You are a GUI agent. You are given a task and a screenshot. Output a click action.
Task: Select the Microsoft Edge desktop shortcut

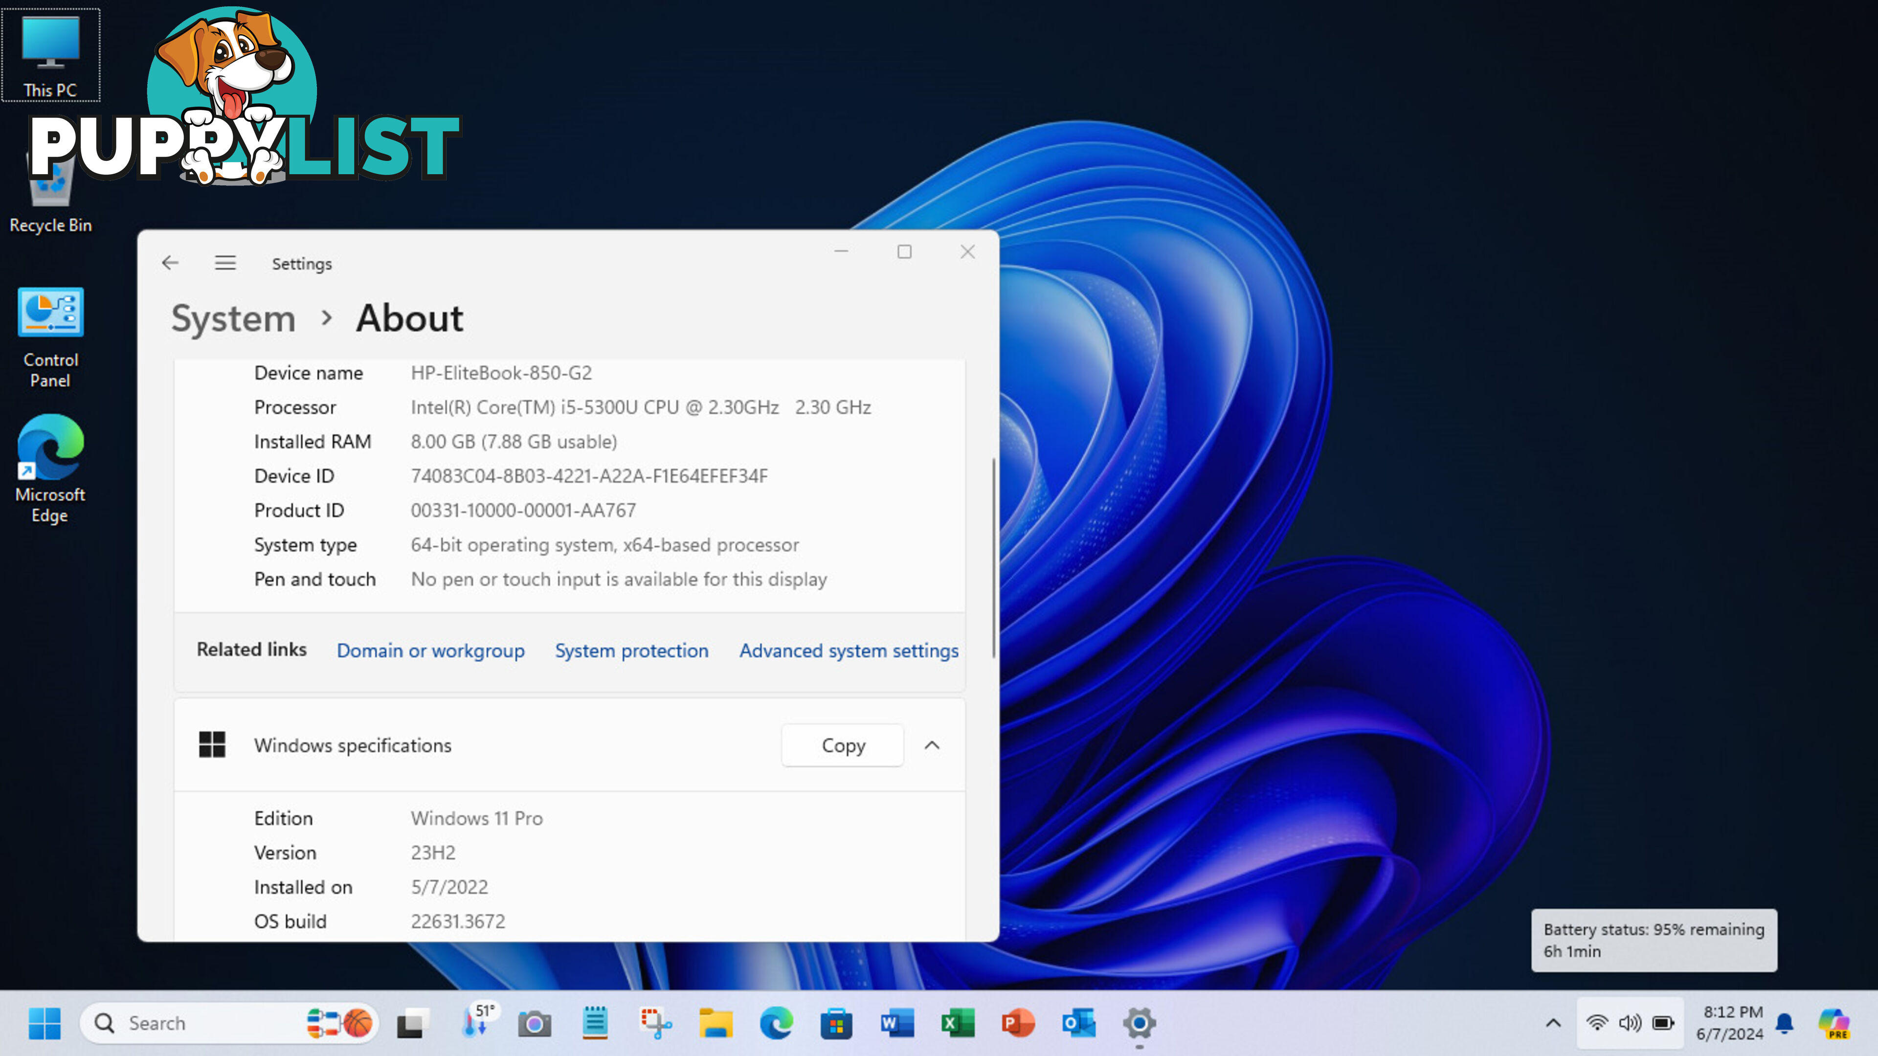[50, 469]
